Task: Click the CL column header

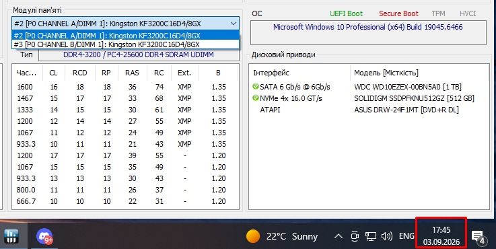Action: coord(53,73)
